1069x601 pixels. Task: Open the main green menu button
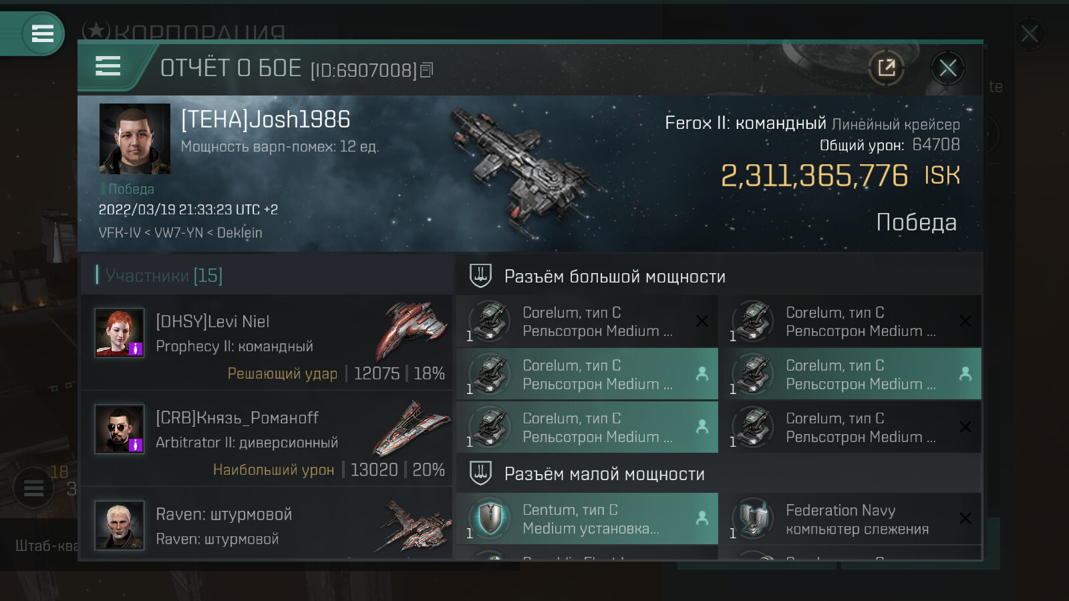tap(43, 33)
